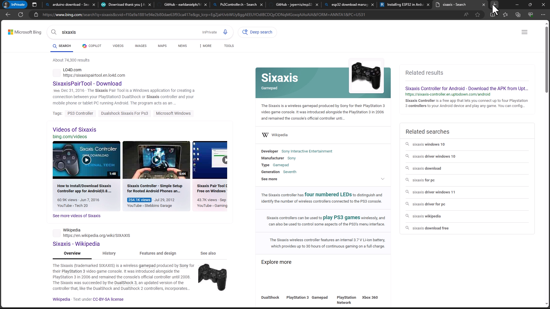Open Sony Interactive Entertainment developer link
Image resolution: width=550 pixels, height=309 pixels.
pos(307,151)
